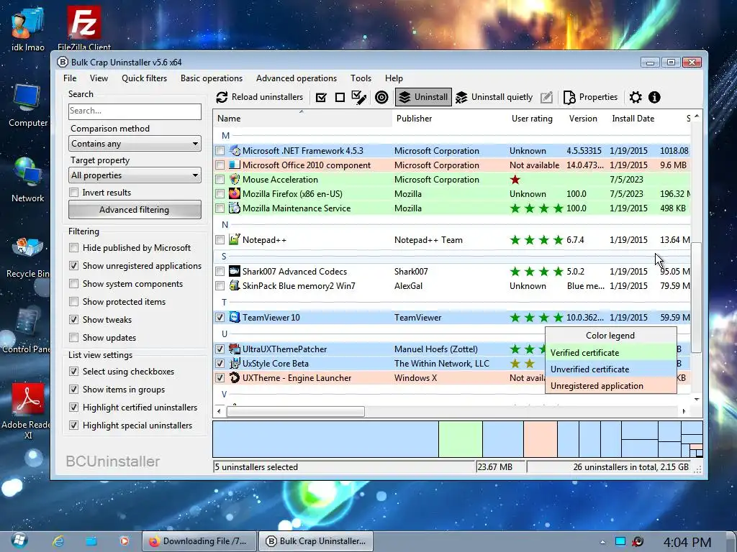Viewport: 737px width, 552px height.
Task: Enable Show system components checkbox
Action: 74,284
